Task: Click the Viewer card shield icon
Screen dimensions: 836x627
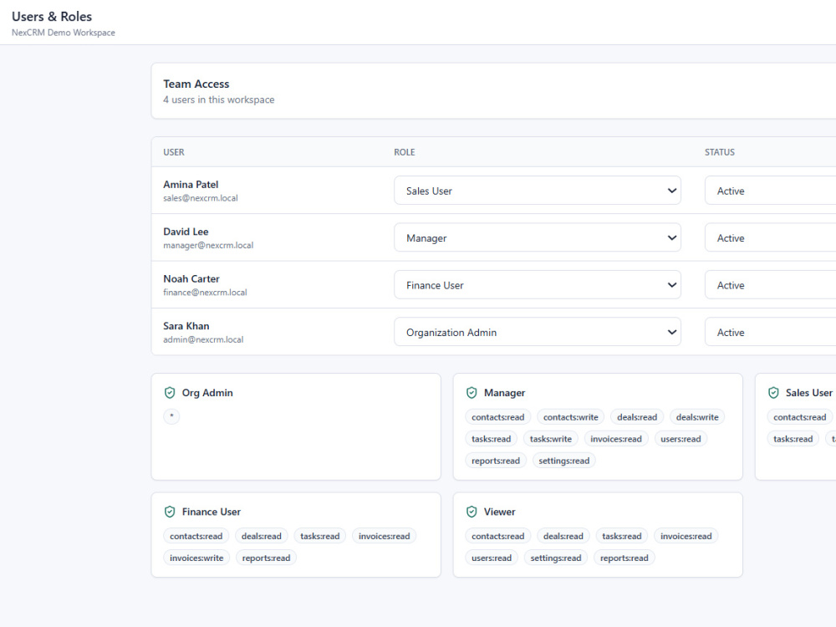Action: pyautogui.click(x=472, y=512)
